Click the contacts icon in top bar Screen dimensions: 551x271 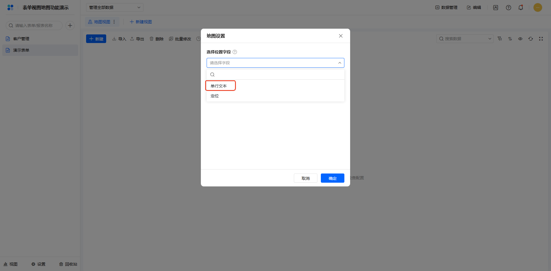tap(495, 8)
